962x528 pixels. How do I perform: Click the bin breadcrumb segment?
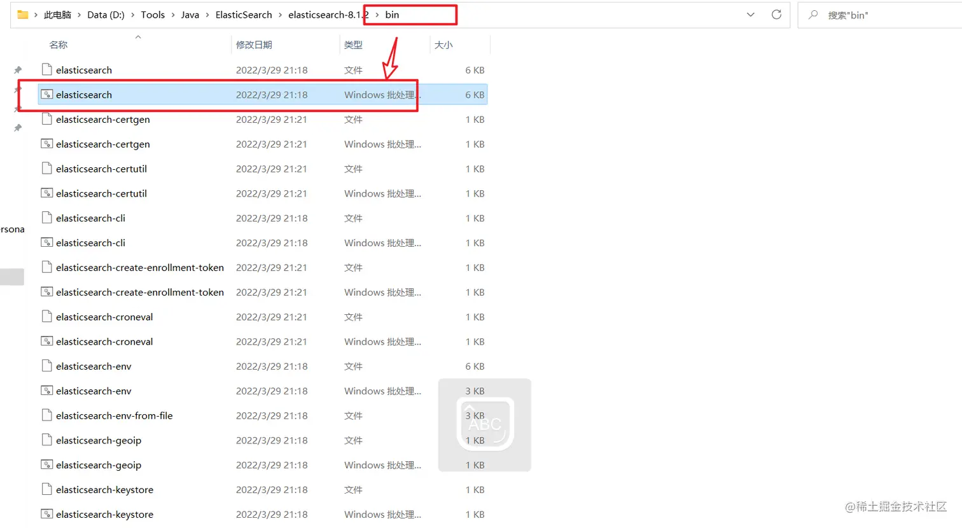coord(392,15)
